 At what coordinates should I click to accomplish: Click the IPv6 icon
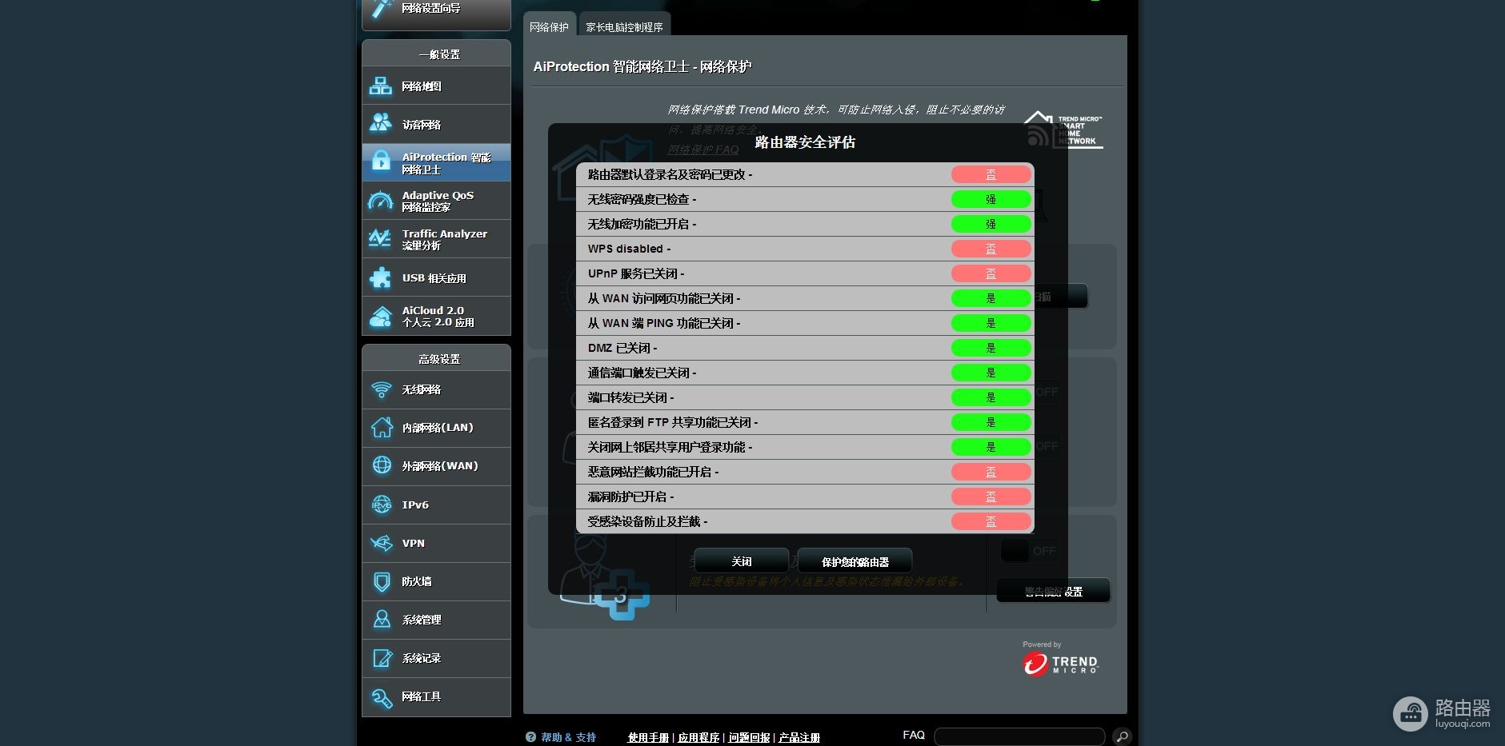tap(382, 505)
